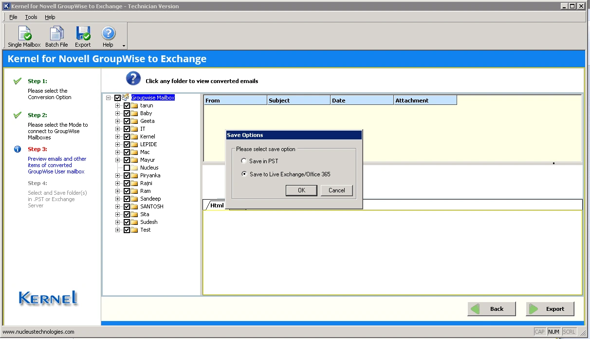Click the Export floppy disk toolbar icon

[83, 34]
